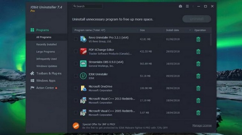Image resolution: width=242 pixels, height=135 pixels.
Task: Switch to Recently Installed list
Action: 46,44
